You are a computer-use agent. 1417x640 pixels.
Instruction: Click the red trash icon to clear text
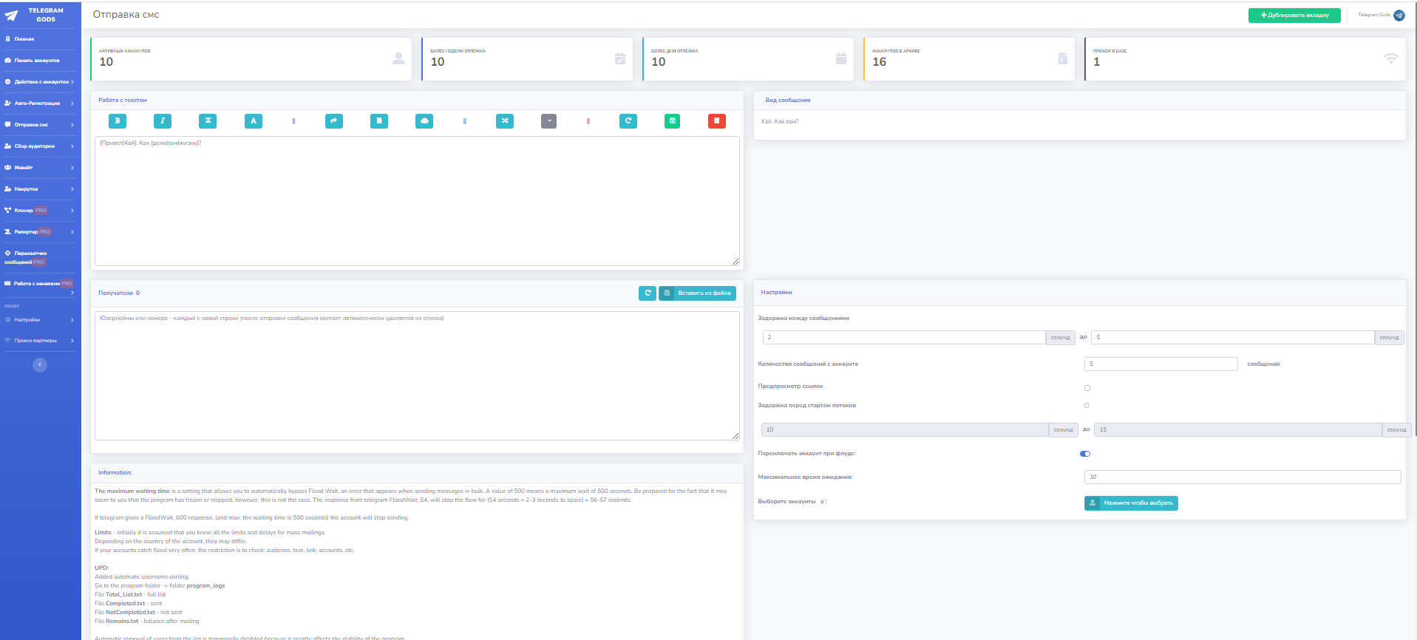pyautogui.click(x=716, y=121)
